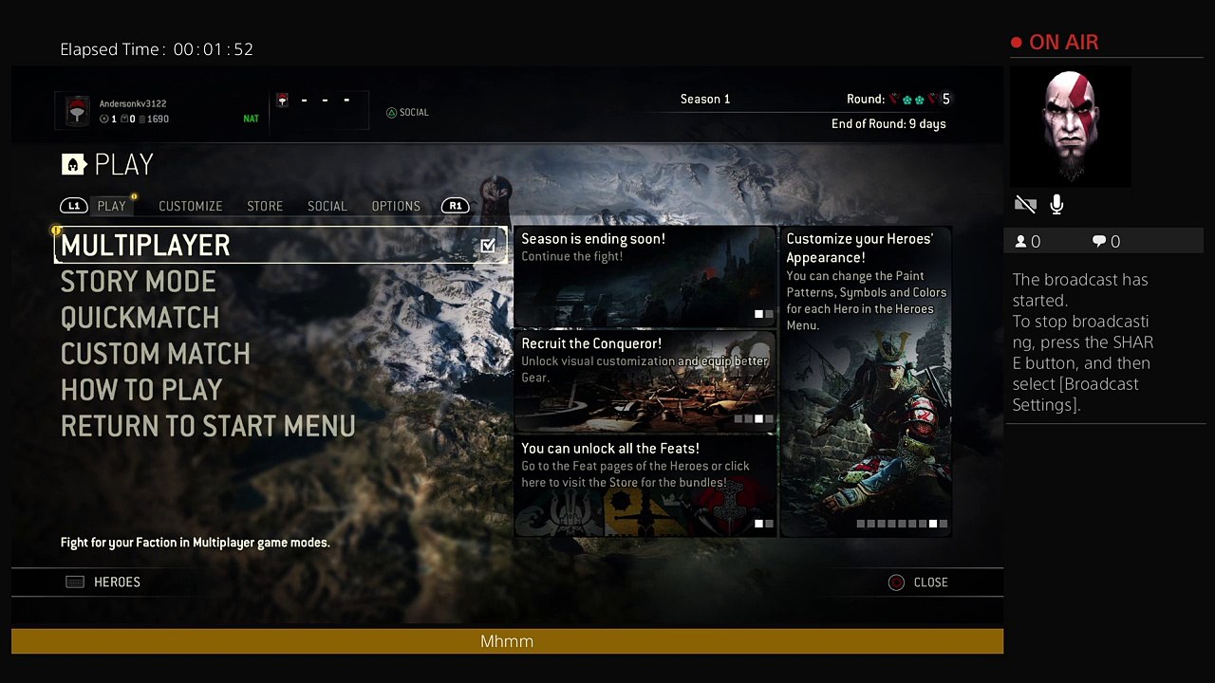Choose CUSTOM MATCH in the play menu
The height and width of the screenshot is (683, 1215).
point(156,354)
